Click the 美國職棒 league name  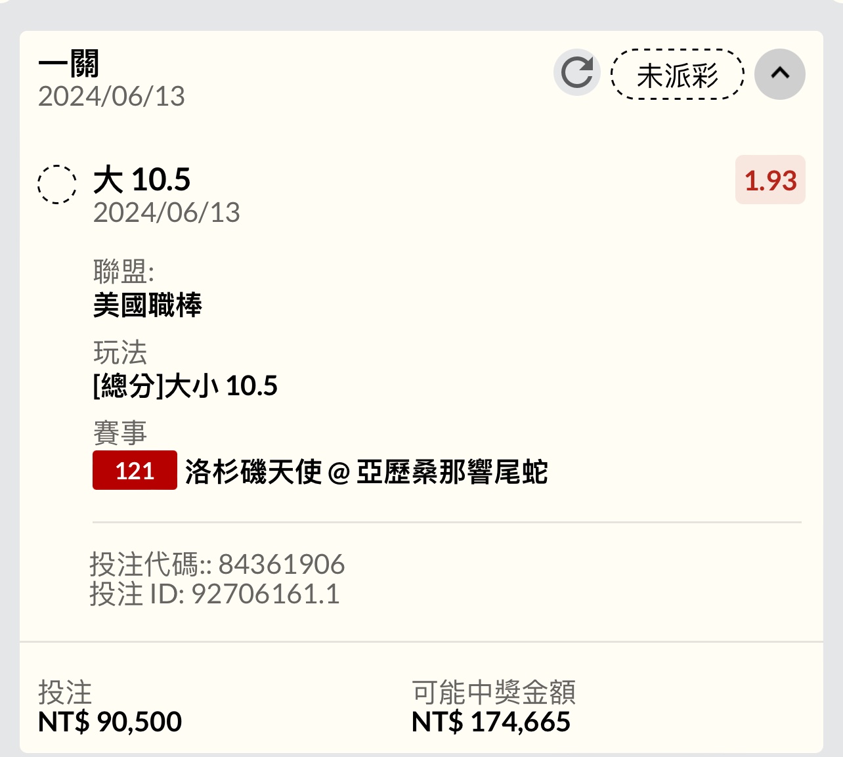click(x=148, y=305)
